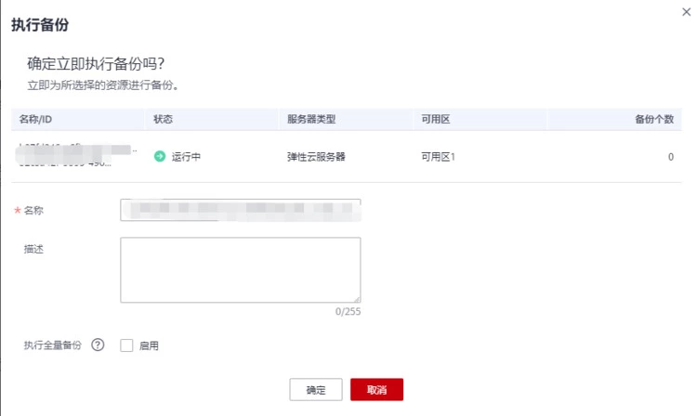Close the 执行备份 dialog with X
Image resolution: width=697 pixels, height=416 pixels.
[x=686, y=8]
